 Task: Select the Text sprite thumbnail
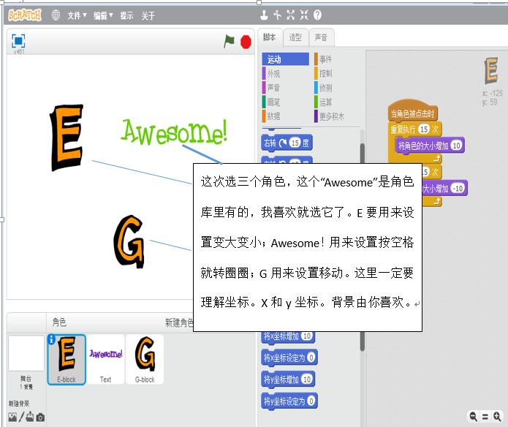pos(105,360)
